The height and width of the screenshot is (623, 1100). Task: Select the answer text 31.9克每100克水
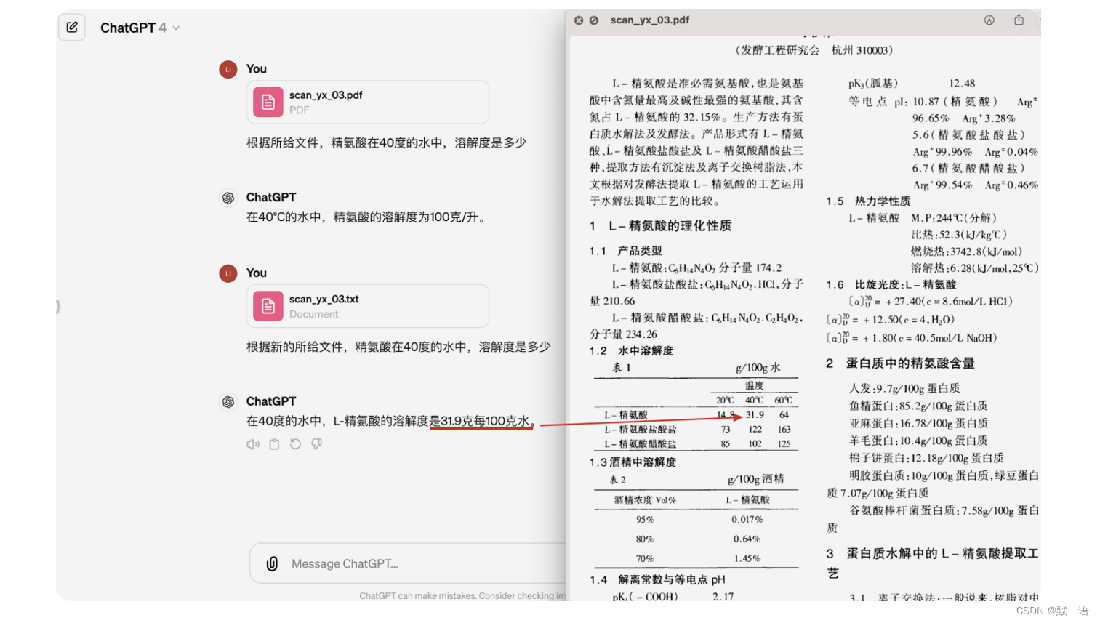pos(485,421)
